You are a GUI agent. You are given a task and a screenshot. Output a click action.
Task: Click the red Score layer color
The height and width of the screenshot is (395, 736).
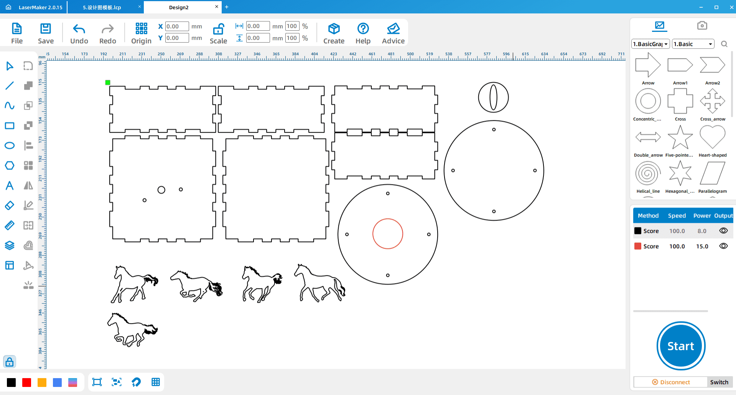coord(638,246)
